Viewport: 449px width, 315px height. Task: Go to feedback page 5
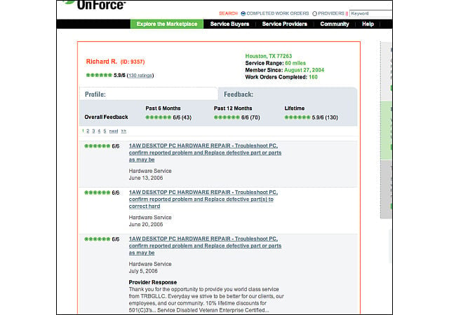(x=105, y=131)
